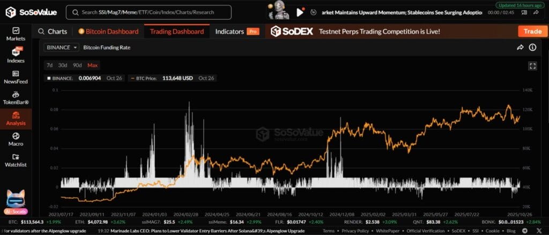Click the top search input field
Image resolution: width=549 pixels, height=235 pixels.
(x=149, y=12)
